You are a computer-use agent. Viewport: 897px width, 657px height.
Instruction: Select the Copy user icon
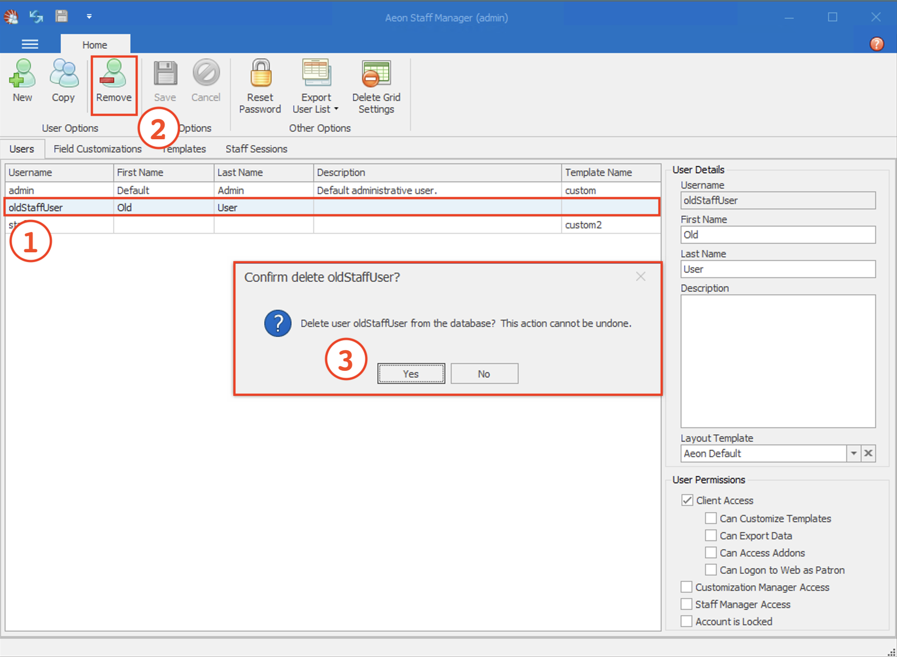(x=63, y=81)
